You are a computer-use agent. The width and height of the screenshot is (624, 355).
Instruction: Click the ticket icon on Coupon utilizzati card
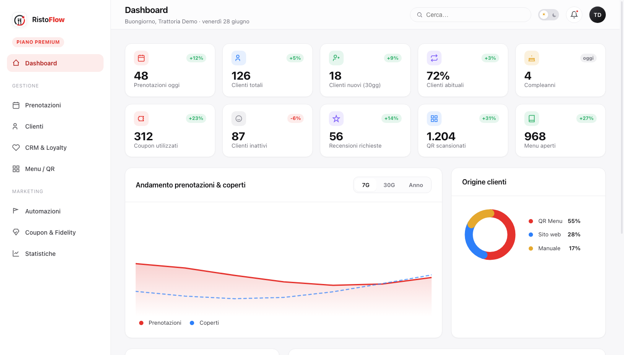click(x=141, y=119)
